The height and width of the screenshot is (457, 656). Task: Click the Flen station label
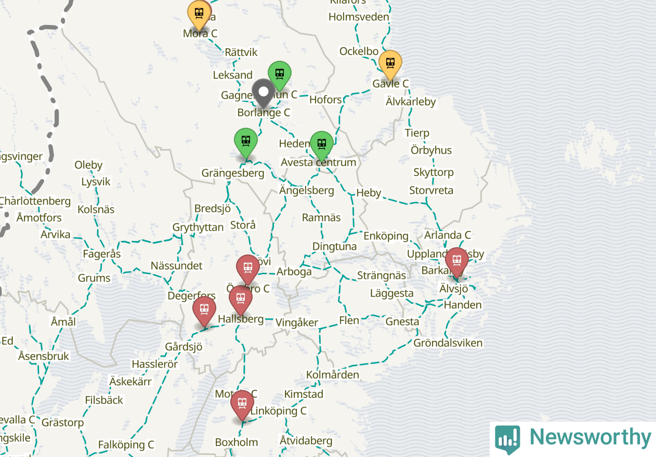349,320
